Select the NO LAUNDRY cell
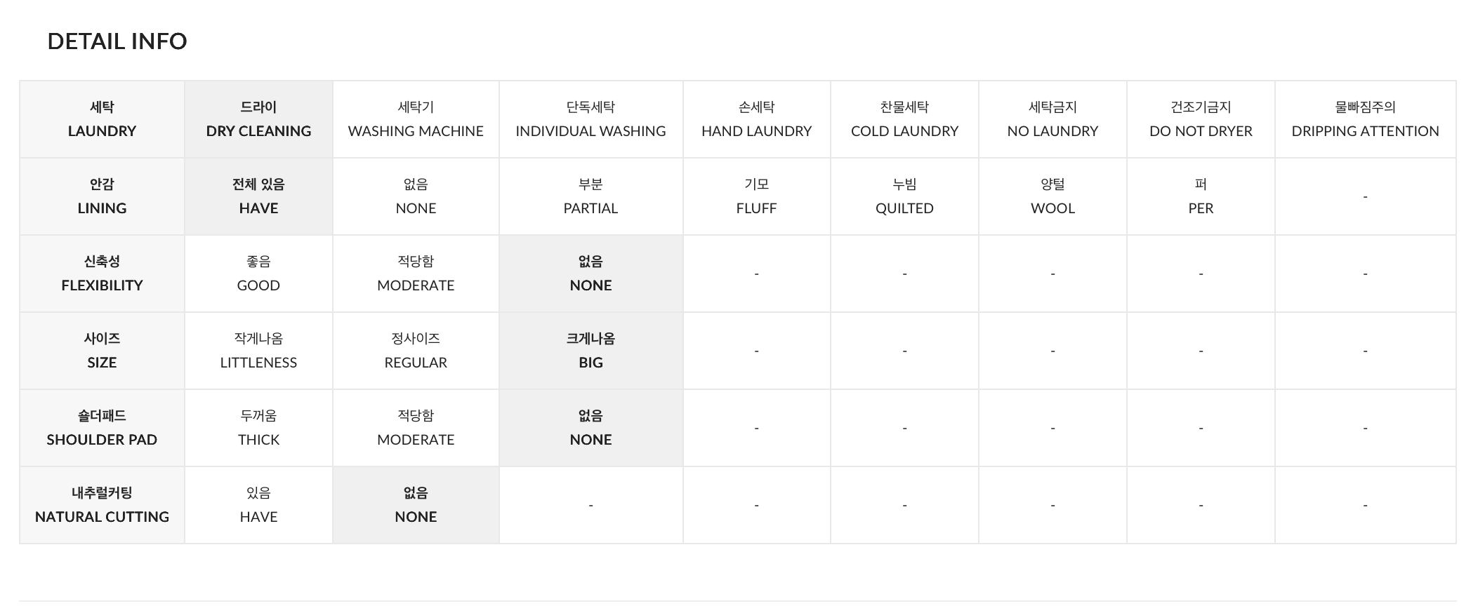 click(x=1053, y=119)
